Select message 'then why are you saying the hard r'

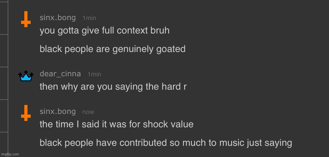tap(113, 87)
